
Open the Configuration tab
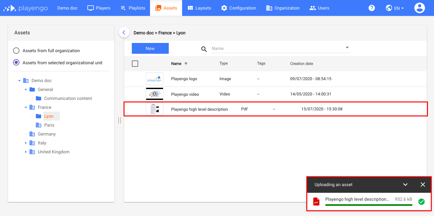238,8
